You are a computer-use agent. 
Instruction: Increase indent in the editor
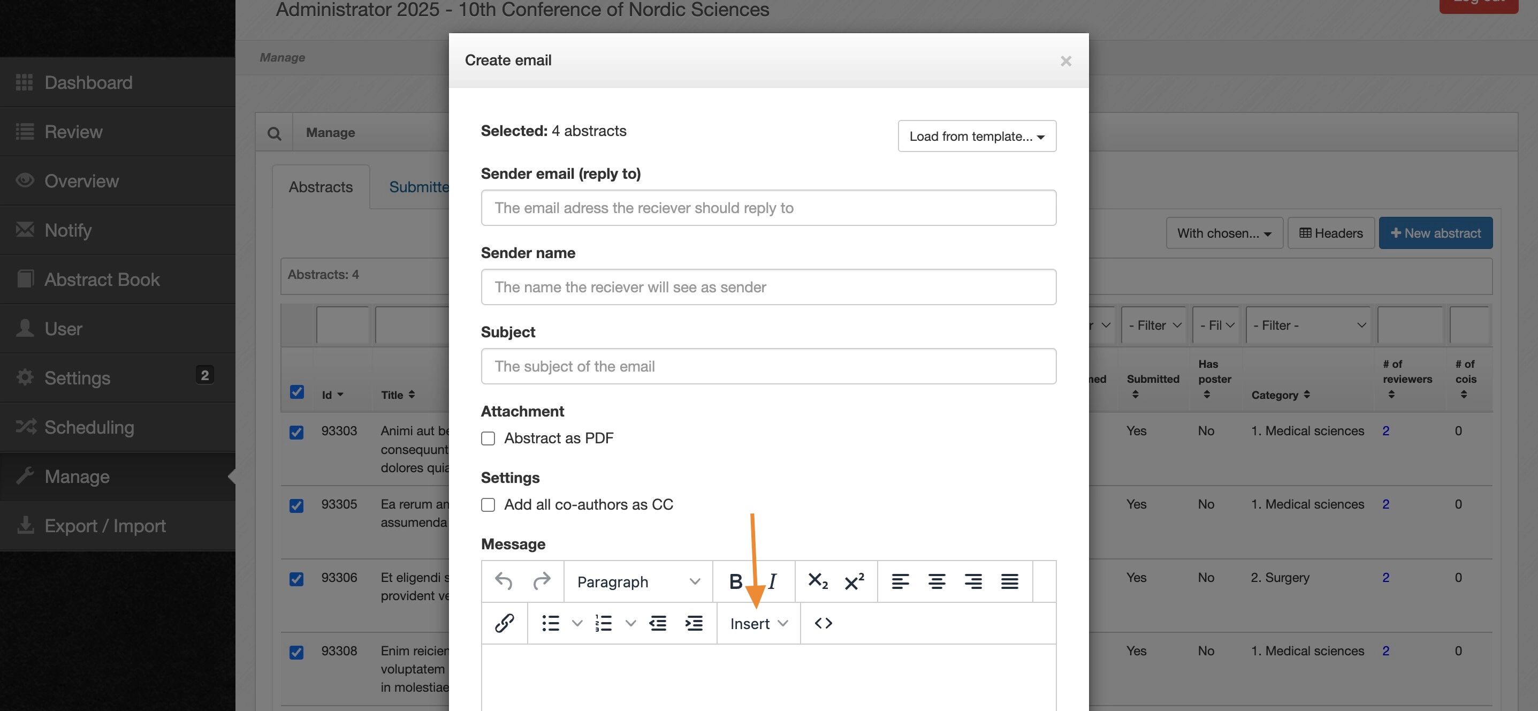pos(694,623)
